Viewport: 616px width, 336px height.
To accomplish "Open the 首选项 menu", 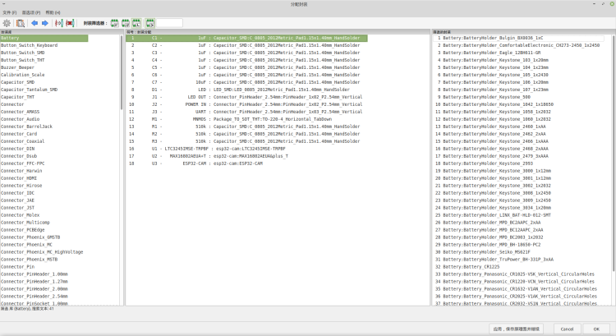I will [x=31, y=12].
